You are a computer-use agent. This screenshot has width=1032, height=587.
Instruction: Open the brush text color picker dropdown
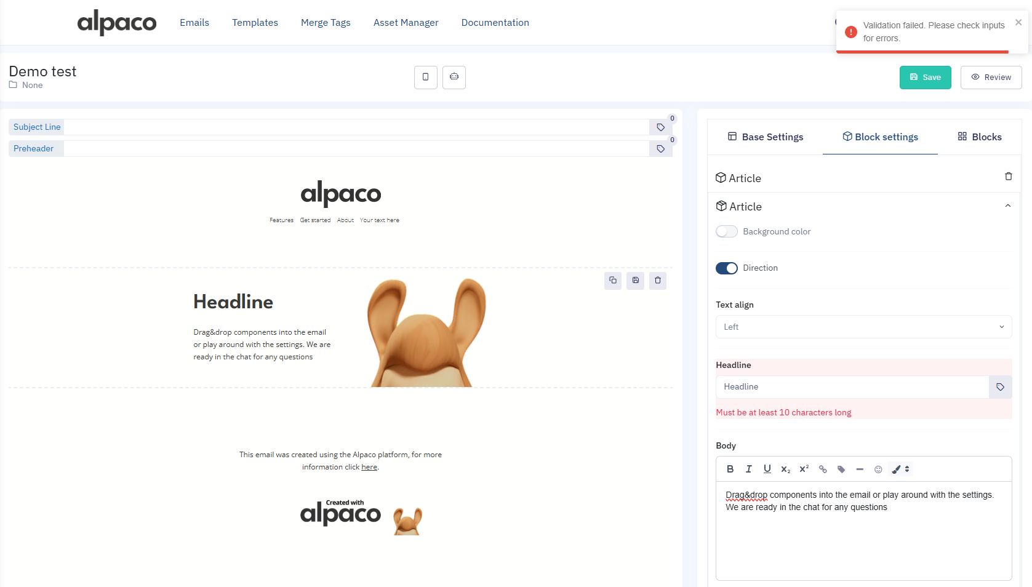coord(901,469)
